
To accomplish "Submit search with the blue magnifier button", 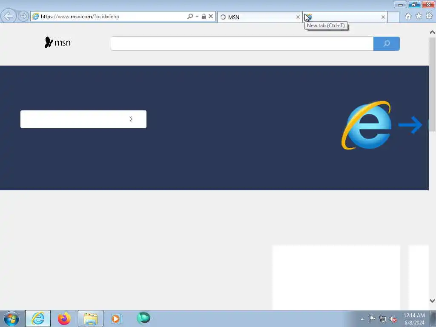I will click(x=387, y=43).
